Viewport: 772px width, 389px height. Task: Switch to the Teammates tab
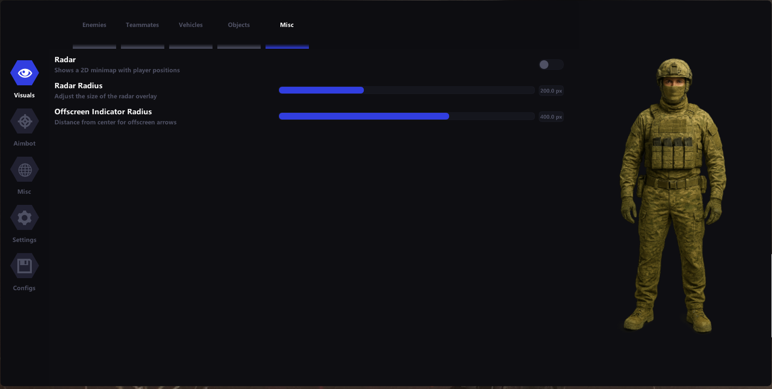click(142, 25)
